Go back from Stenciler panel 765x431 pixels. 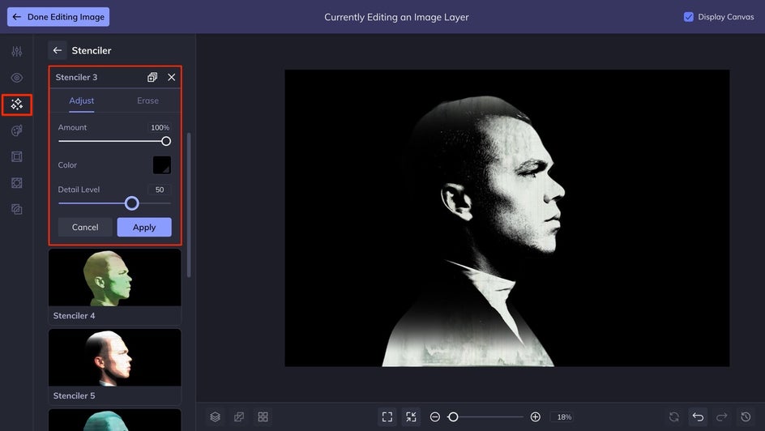point(57,50)
